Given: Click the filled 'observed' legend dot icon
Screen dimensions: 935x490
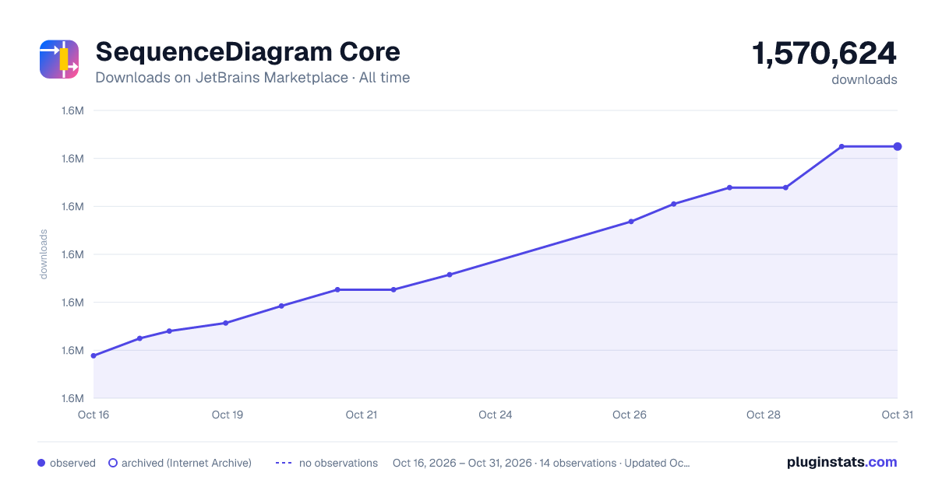Looking at the screenshot, I should click(x=41, y=463).
